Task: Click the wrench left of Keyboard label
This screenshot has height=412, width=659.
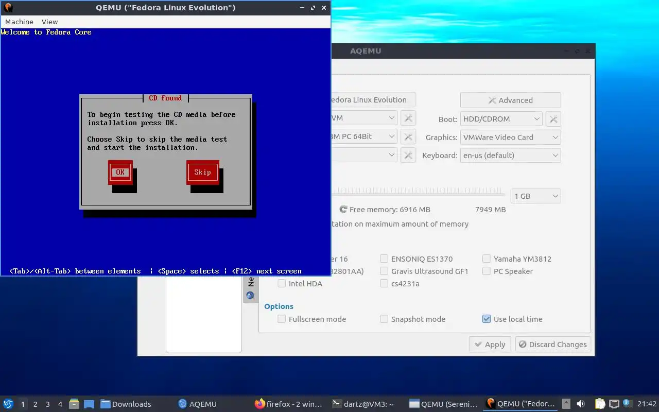Action: pyautogui.click(x=408, y=155)
